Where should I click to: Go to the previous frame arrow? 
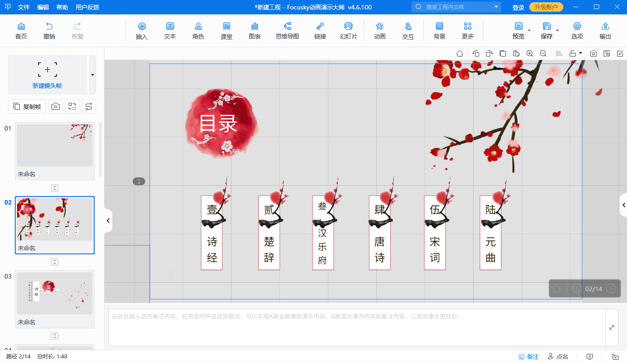[x=577, y=288]
